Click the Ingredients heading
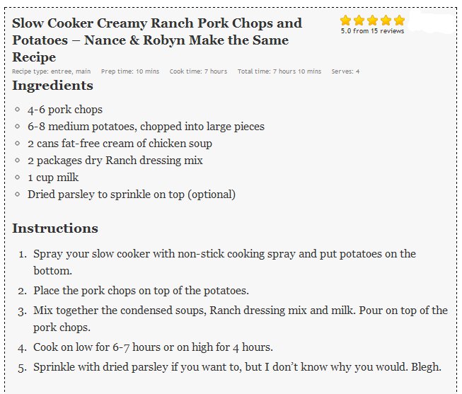 (x=52, y=86)
